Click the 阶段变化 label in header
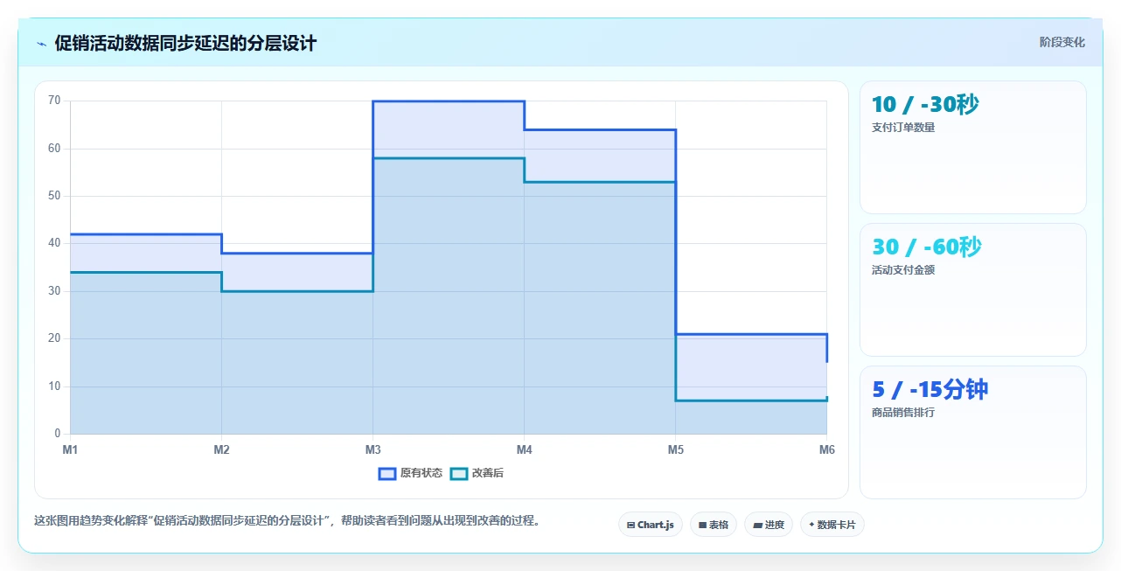The height and width of the screenshot is (571, 1121). tap(1062, 42)
